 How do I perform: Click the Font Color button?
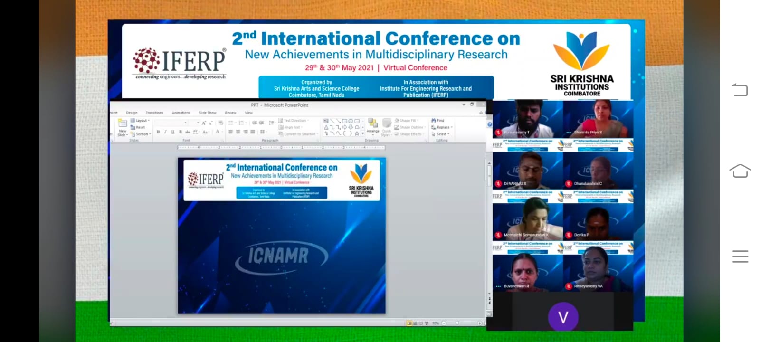(218, 132)
